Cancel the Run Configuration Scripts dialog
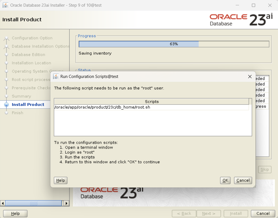Image resolution: width=278 pixels, height=218 pixels. [243, 180]
